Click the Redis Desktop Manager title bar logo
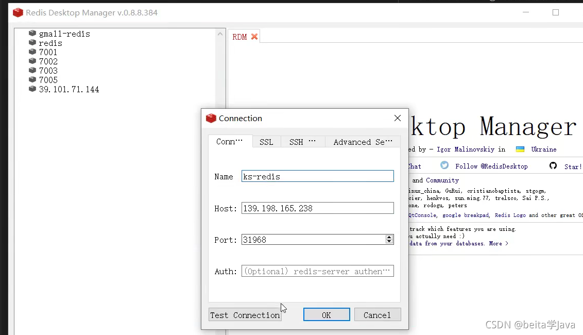Screen dimensions: 583x335 click(x=18, y=13)
